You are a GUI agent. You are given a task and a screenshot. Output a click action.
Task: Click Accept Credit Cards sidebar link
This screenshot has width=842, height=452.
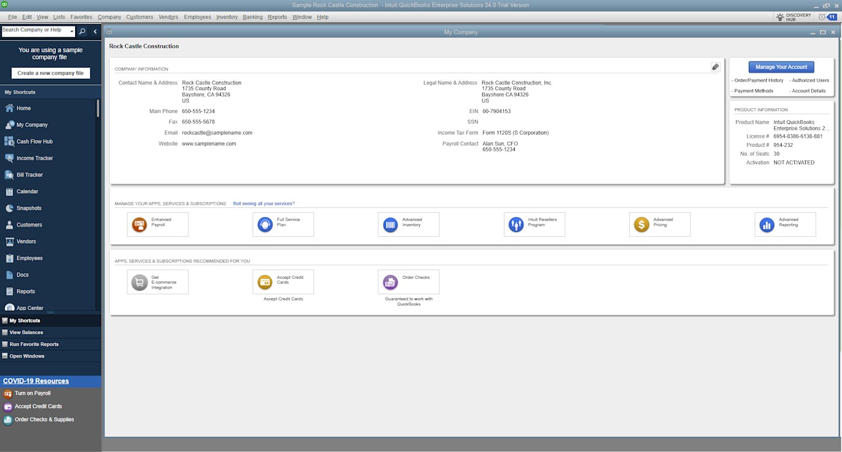coord(38,406)
